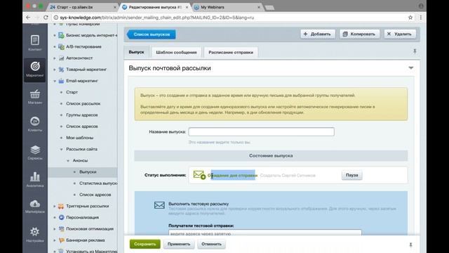Click the Товарный маркетинг icon
Image resolution: width=449 pixels, height=253 pixels.
pyautogui.click(x=61, y=70)
